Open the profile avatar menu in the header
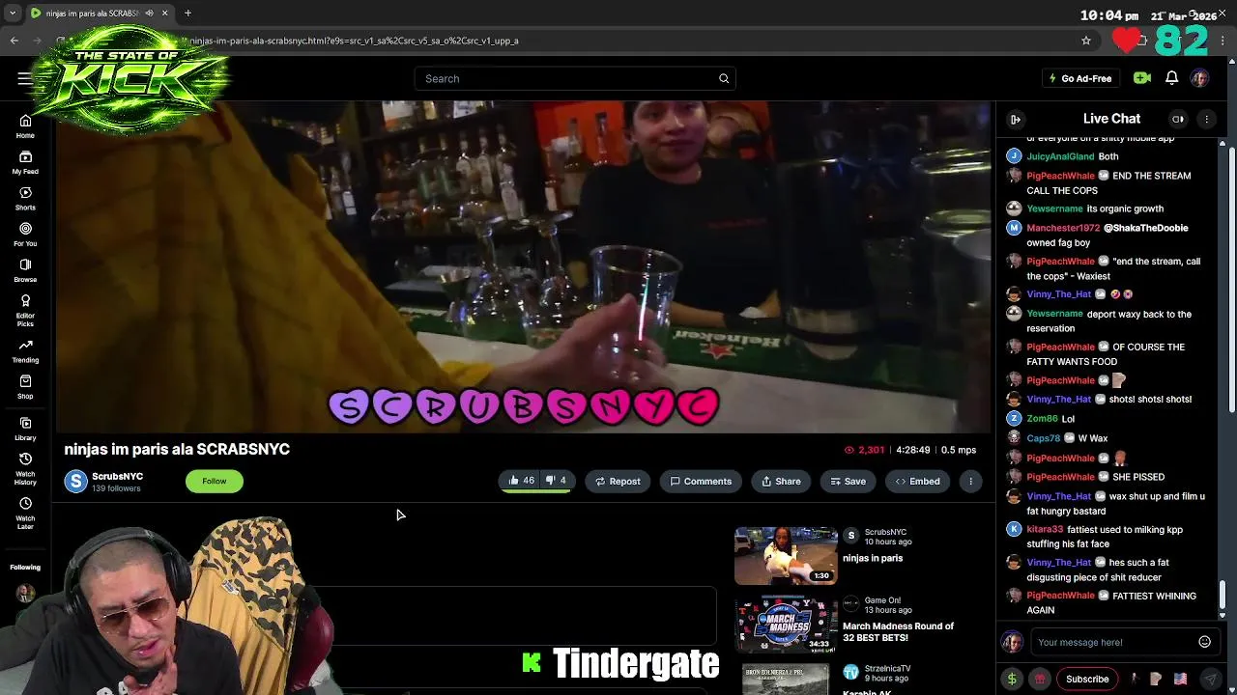The width and height of the screenshot is (1237, 695). [1199, 78]
